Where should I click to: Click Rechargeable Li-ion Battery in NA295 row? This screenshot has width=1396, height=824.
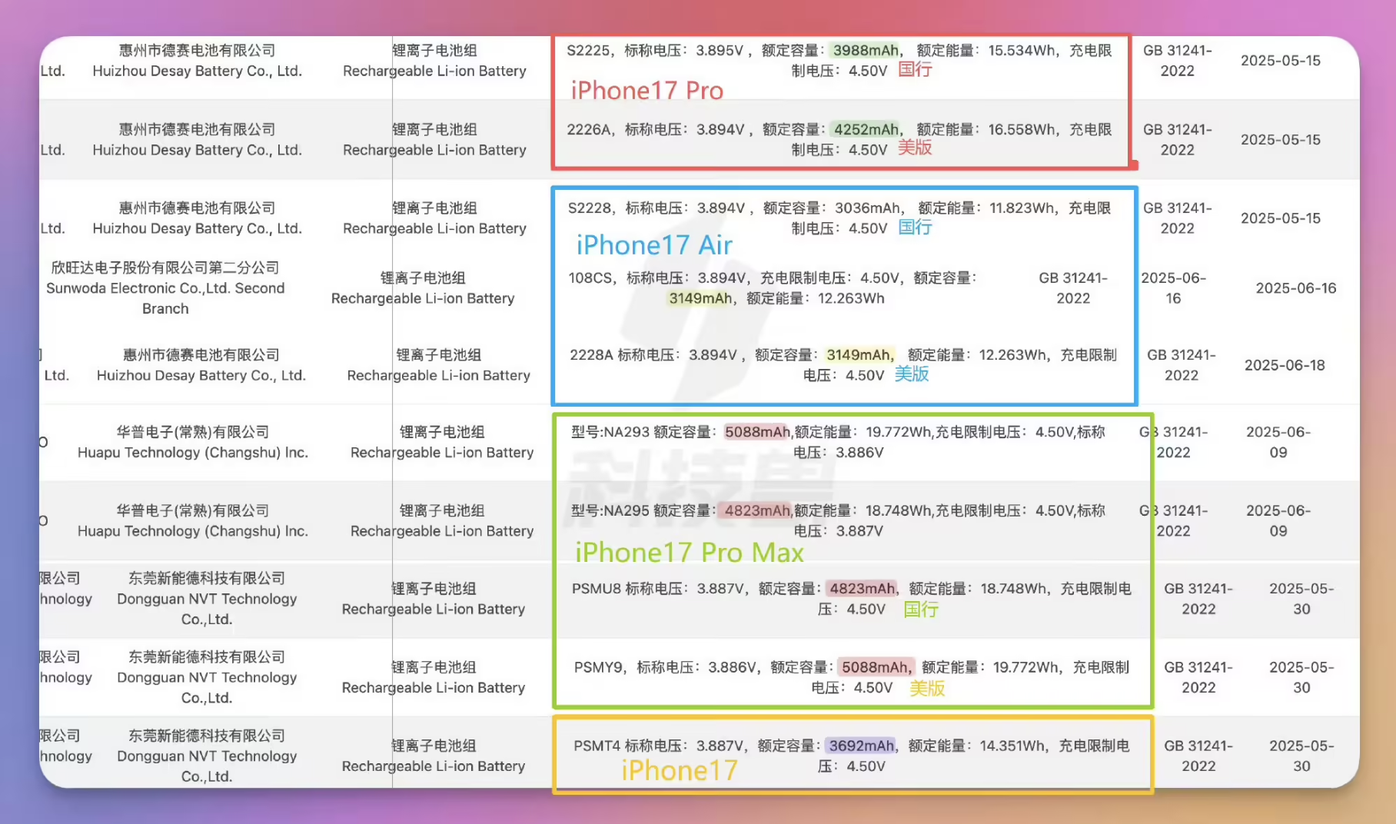click(442, 531)
